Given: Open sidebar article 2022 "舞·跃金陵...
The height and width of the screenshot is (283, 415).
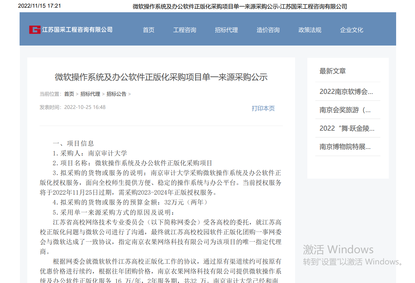Looking at the screenshot, I should (x=347, y=129).
